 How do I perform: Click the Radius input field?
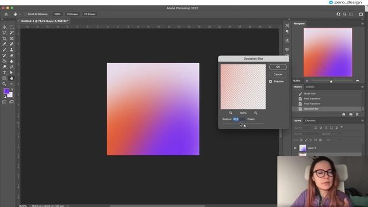point(239,119)
